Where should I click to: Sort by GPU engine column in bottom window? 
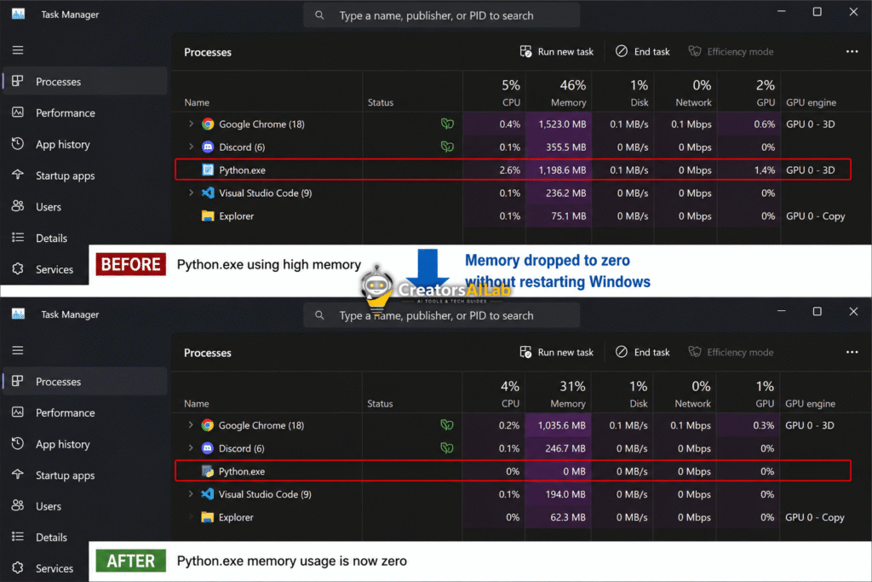[x=811, y=403]
